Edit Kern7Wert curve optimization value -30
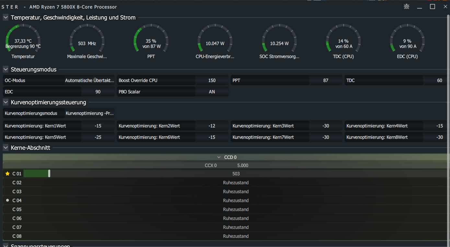This screenshot has height=247, width=450. 326,137
